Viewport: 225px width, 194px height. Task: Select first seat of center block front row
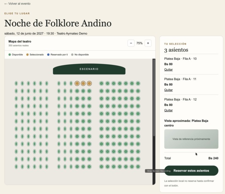pyautogui.click(x=59, y=83)
